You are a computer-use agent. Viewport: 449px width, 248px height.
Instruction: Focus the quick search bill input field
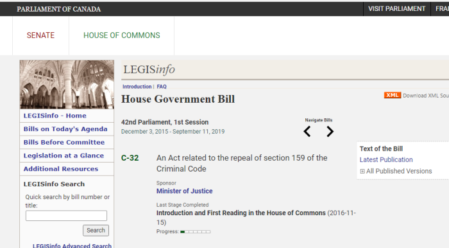(66, 216)
